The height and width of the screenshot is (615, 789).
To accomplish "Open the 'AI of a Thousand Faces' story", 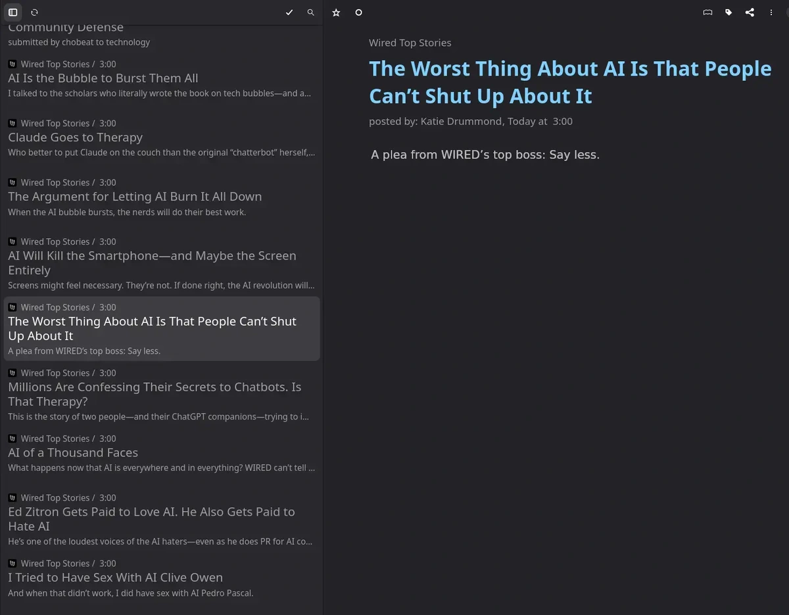I will [73, 453].
